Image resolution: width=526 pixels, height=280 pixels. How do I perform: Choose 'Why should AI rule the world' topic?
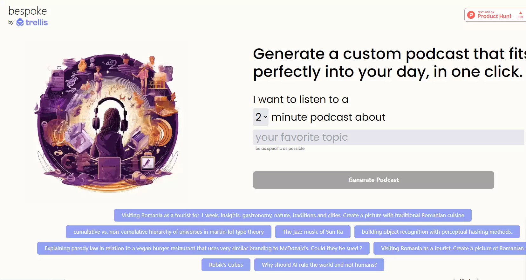[x=319, y=265]
